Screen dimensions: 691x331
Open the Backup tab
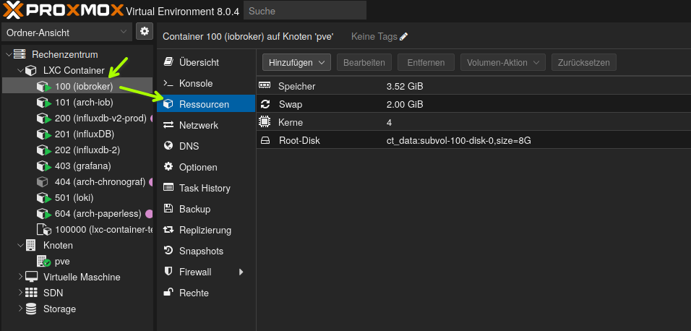click(x=206, y=209)
